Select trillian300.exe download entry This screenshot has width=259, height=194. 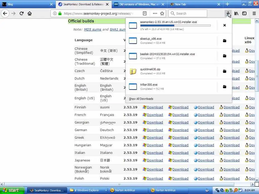tap(171, 87)
